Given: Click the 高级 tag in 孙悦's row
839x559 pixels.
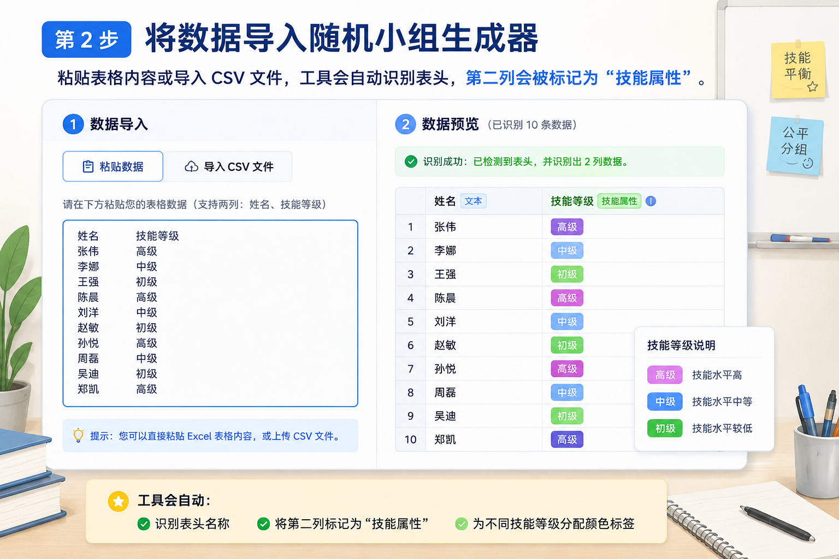Looking at the screenshot, I should (x=567, y=369).
